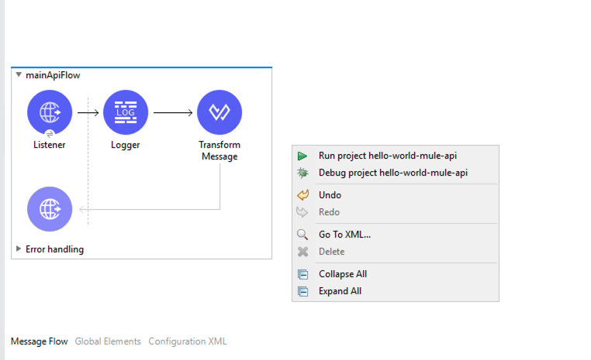The height and width of the screenshot is (360, 591).
Task: Click the green Run project arrow icon
Action: (302, 156)
